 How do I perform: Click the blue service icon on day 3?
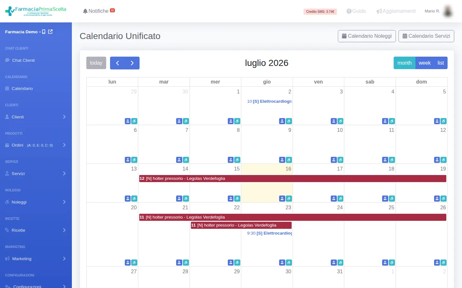pos(334,121)
